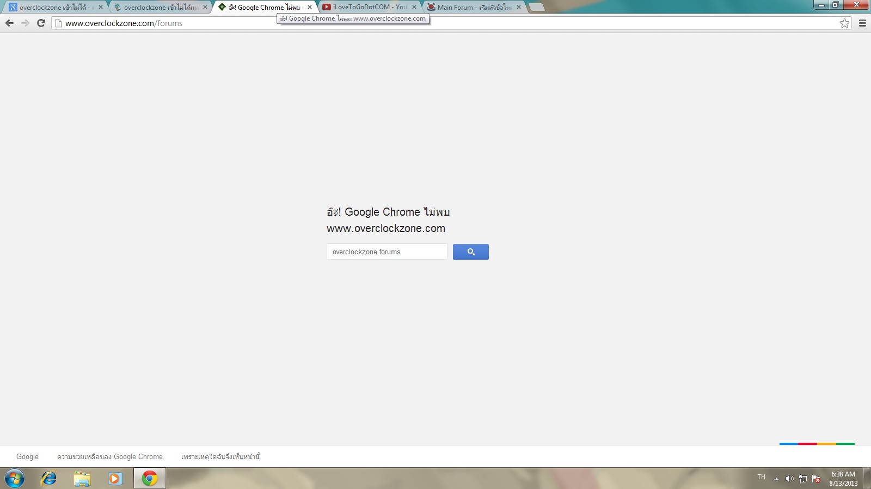This screenshot has height=489, width=871.
Task: Click the Google favicon on the first tab
Action: (13, 7)
